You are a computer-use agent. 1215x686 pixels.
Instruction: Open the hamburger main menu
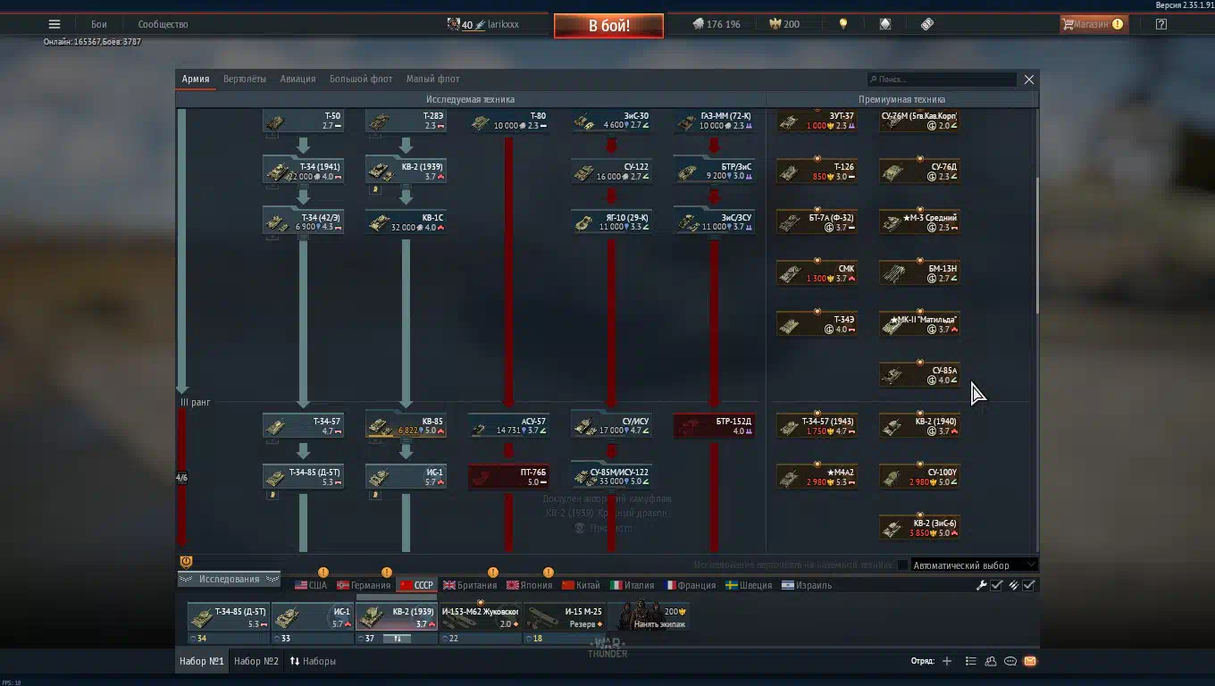pyautogui.click(x=54, y=24)
